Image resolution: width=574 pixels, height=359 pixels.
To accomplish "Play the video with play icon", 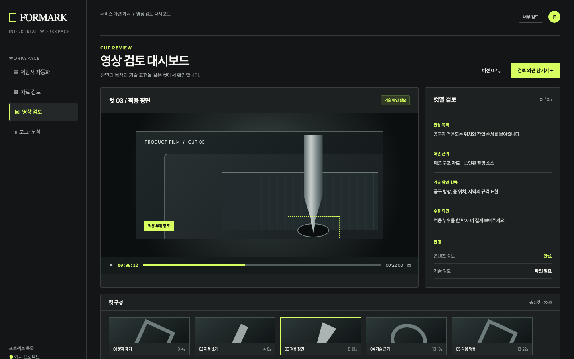I will (111, 265).
